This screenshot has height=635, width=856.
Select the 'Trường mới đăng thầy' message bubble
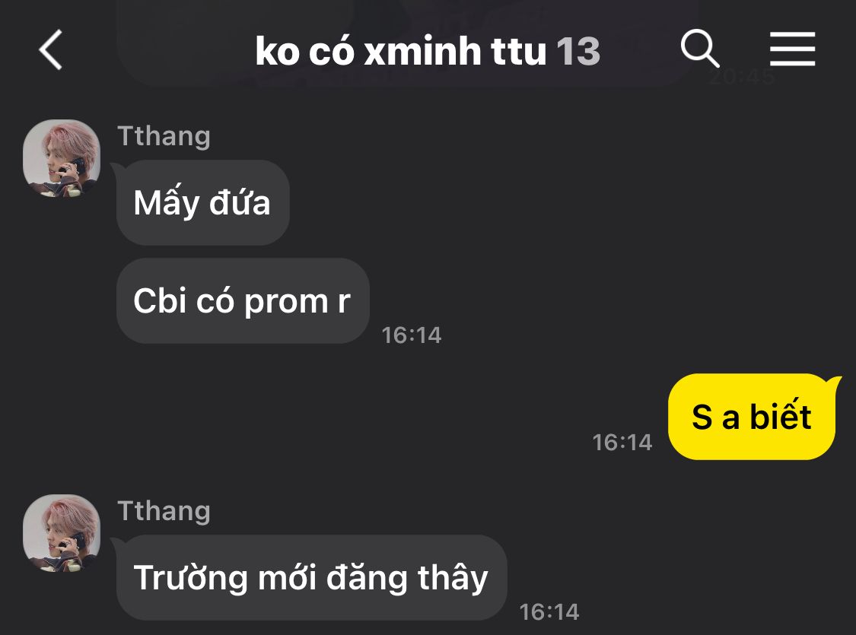(x=312, y=577)
